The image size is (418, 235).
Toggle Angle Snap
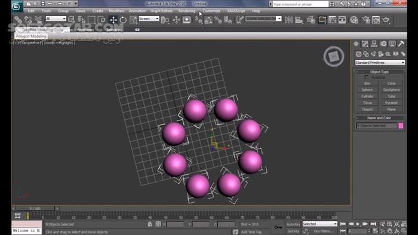208,20
